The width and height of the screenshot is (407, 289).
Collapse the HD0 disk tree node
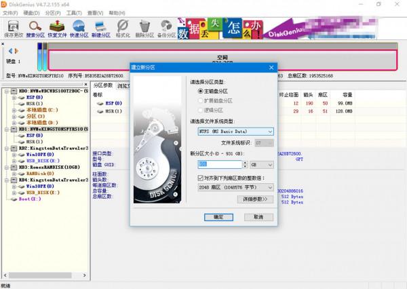click(x=7, y=91)
